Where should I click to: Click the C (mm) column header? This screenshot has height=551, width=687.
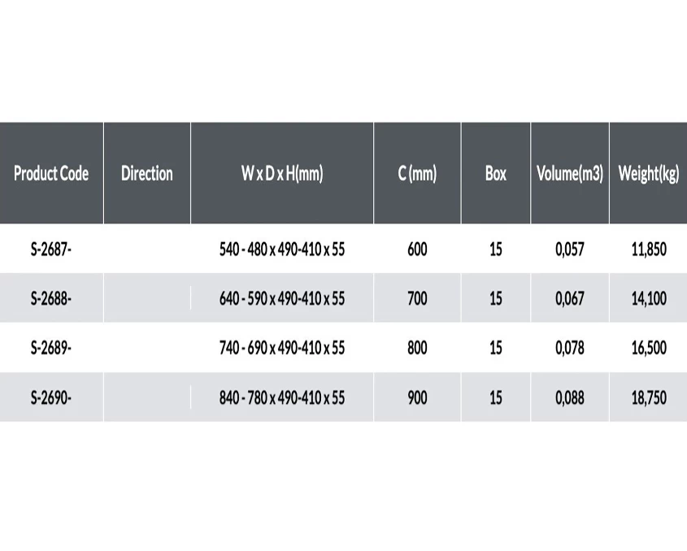click(x=417, y=173)
